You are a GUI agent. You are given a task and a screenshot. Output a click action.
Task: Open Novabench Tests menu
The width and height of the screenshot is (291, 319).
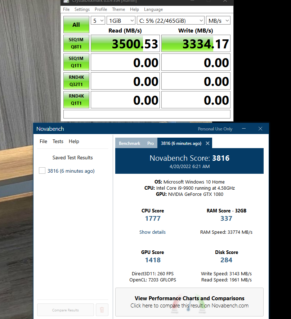click(x=58, y=141)
